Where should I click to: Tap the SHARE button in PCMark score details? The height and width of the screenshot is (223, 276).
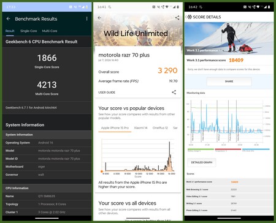[229, 81]
